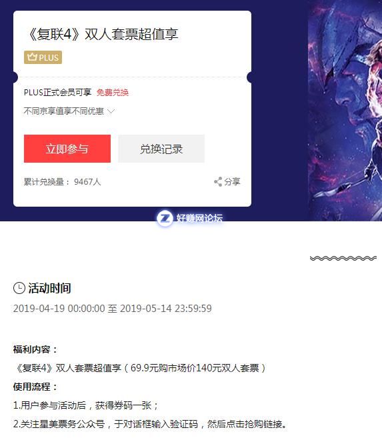382x438 pixels.
Task: Click the gold PLUS crown badge
Action: [43, 57]
